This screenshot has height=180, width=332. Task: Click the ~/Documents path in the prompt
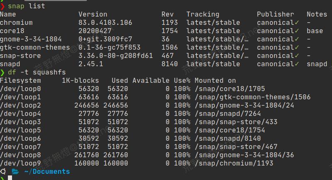click(x=47, y=172)
